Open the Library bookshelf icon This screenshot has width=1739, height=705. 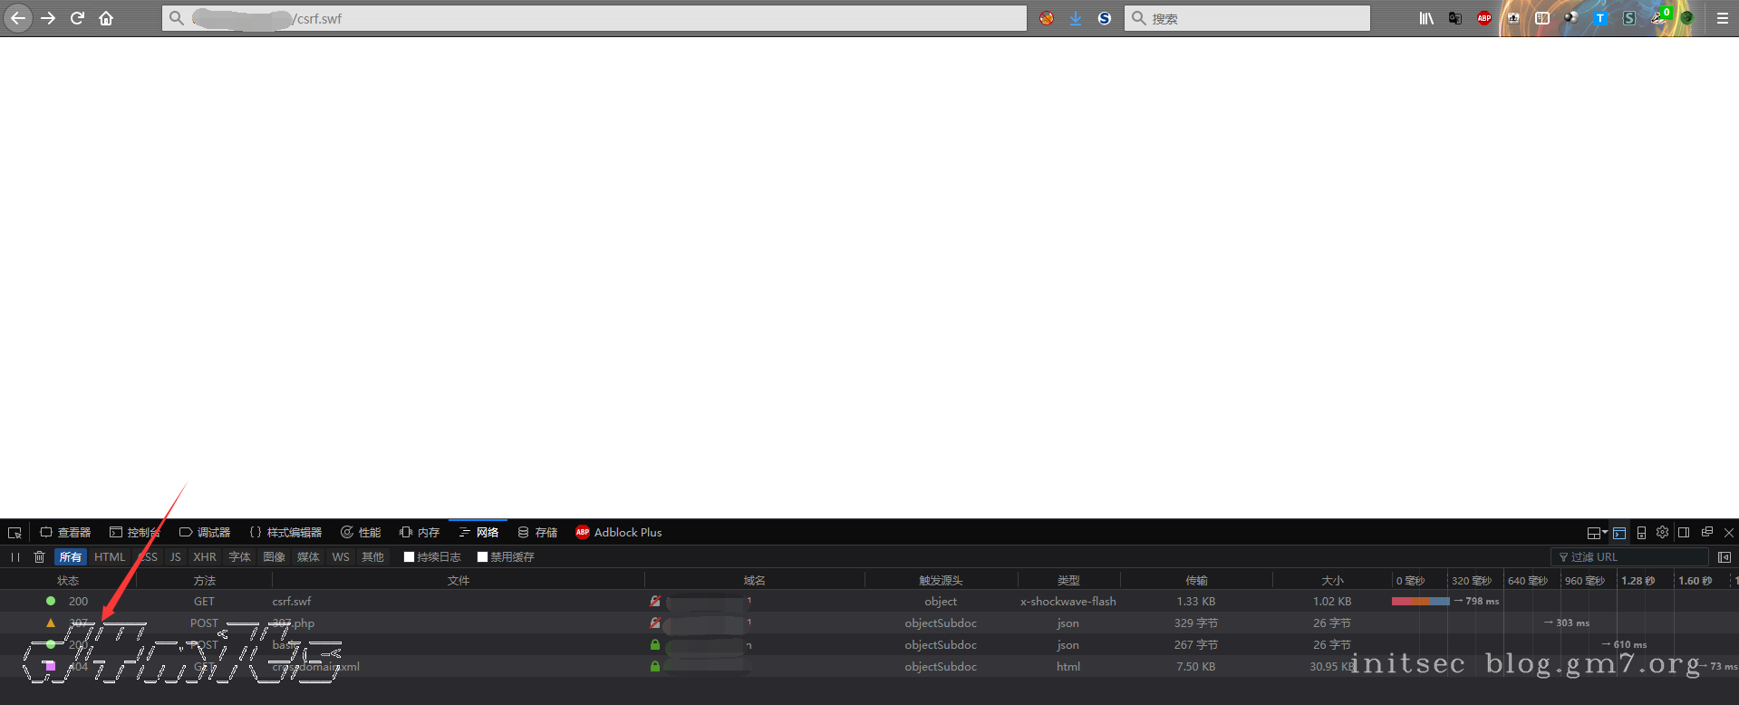point(1426,18)
